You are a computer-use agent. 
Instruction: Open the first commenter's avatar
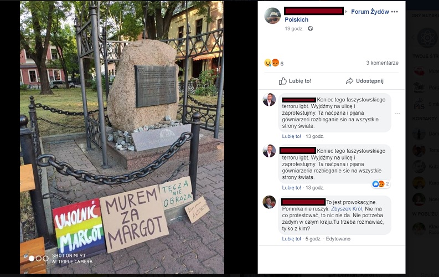[x=270, y=100]
